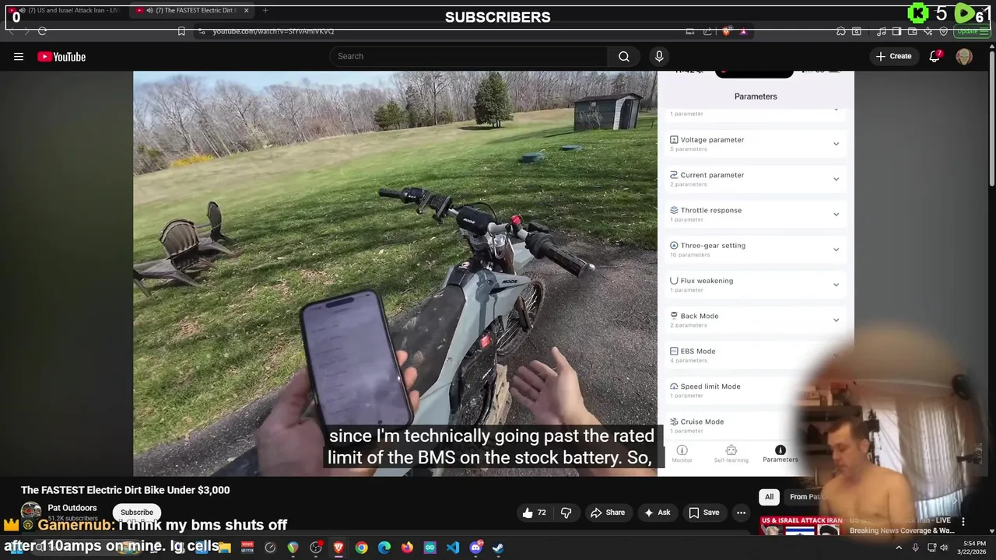Switch to the Self-learning tab
Viewport: 996px width, 560px height.
[731, 454]
